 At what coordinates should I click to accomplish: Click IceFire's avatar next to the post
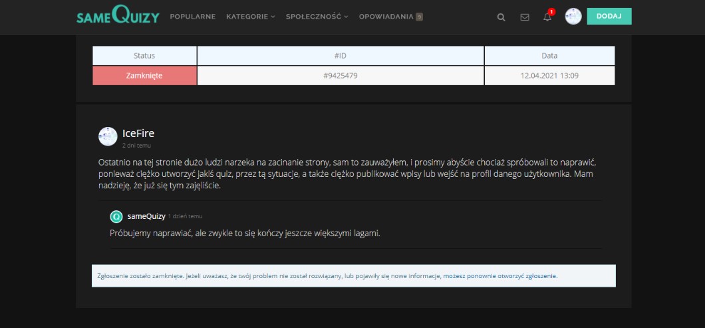click(108, 136)
